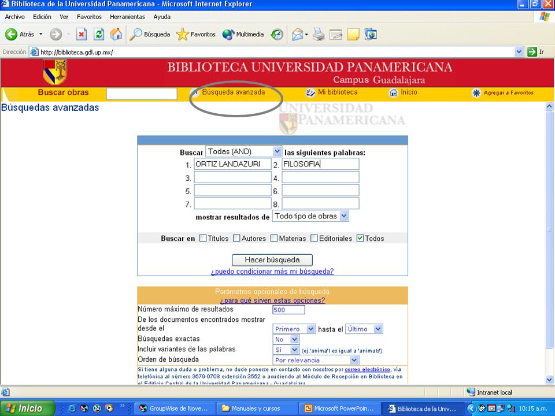Image resolution: width=555 pixels, height=416 pixels.
Task: Open Por relevancia order dropdown
Action: coord(316,360)
